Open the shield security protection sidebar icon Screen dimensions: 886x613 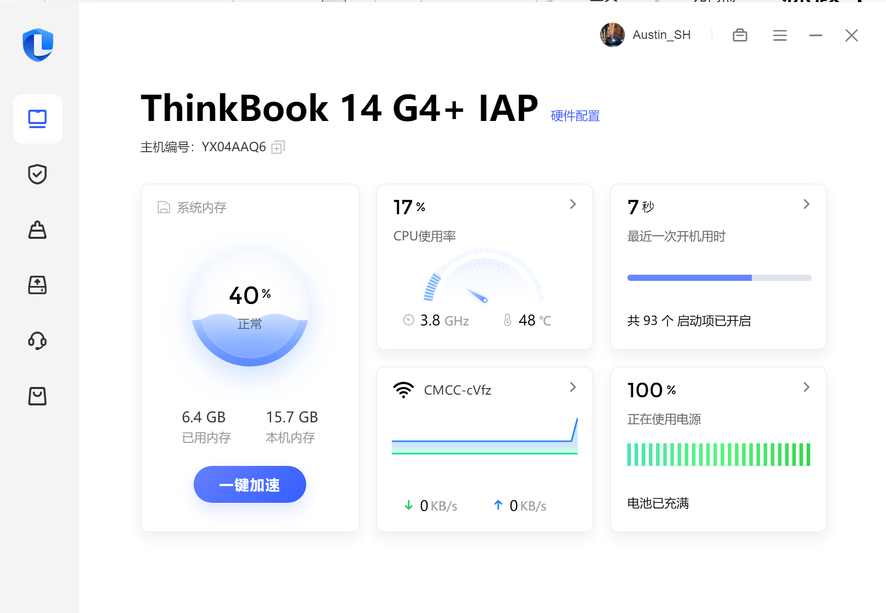click(37, 174)
